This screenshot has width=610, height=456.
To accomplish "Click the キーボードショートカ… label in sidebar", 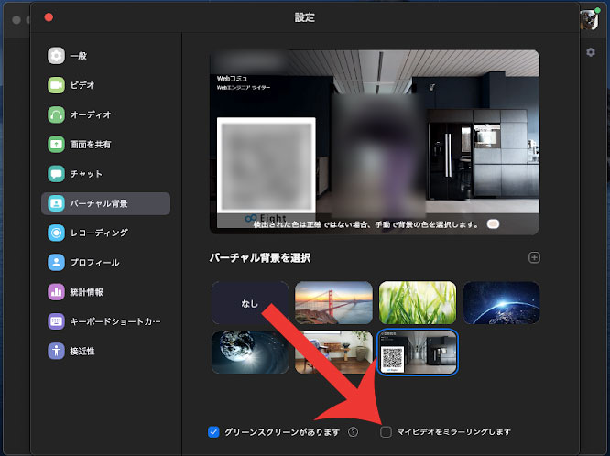I will tap(115, 321).
